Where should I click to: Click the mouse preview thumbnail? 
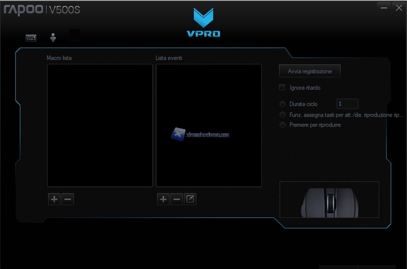coord(329,200)
